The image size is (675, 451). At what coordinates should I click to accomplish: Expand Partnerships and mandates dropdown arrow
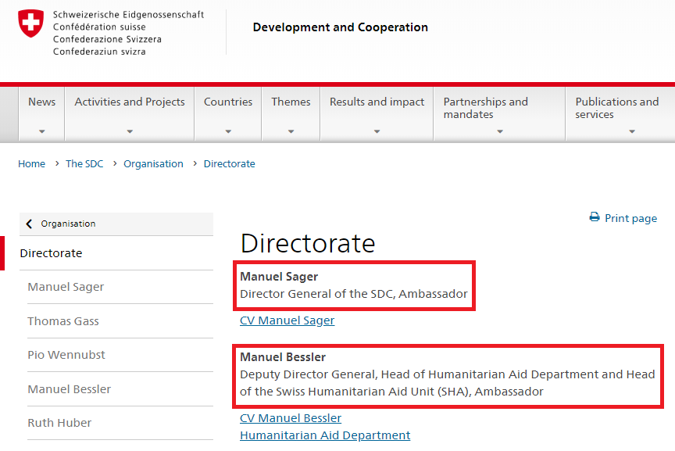click(x=500, y=131)
